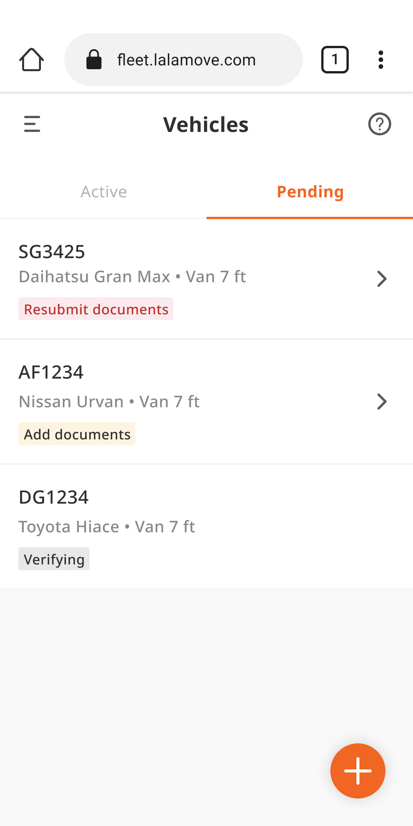Expand the SG3425 vehicle chevron
Screen dimensions: 413x826
[x=382, y=279]
